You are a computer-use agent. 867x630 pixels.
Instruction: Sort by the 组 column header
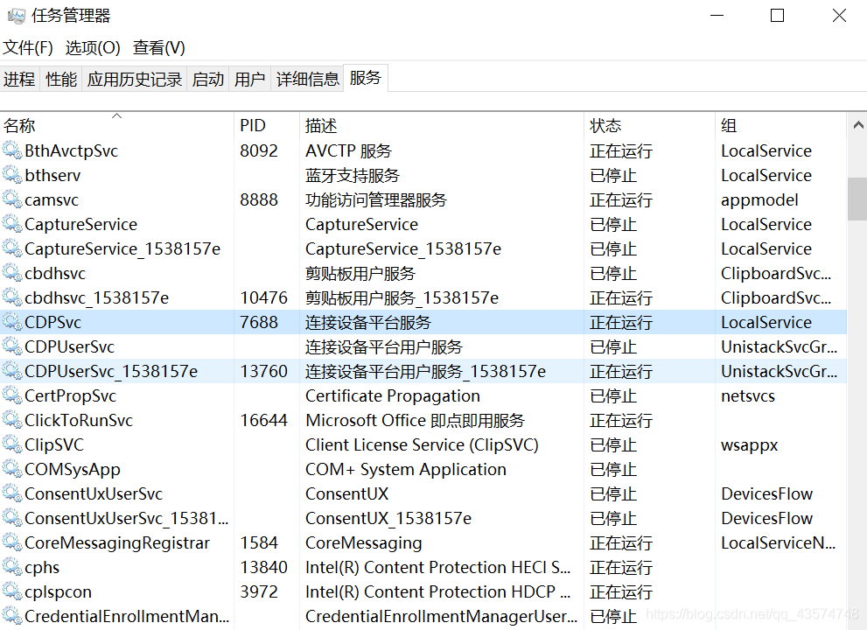point(780,125)
